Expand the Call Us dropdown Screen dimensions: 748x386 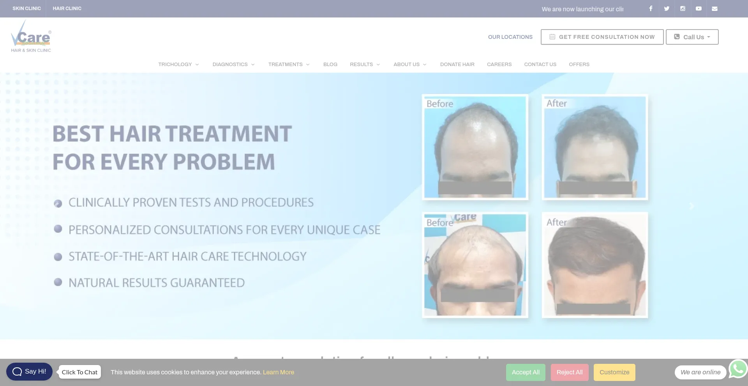(x=692, y=37)
